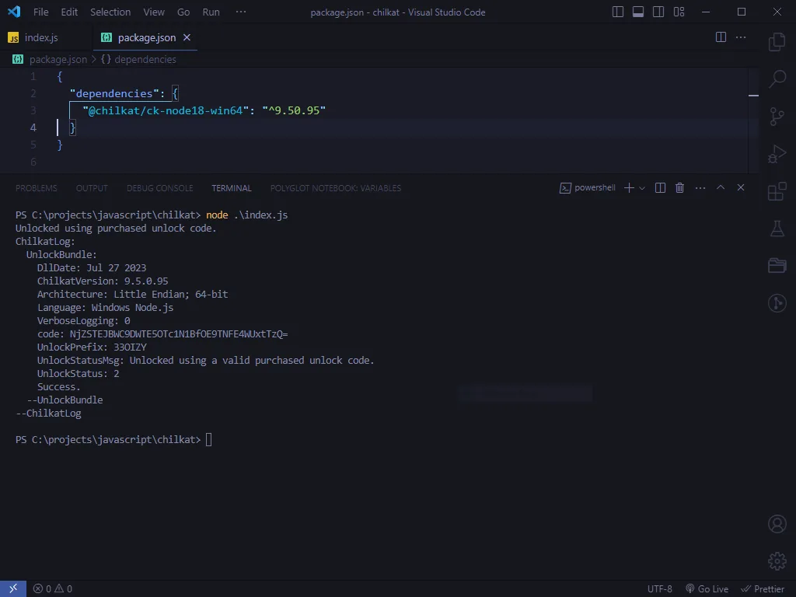Click the remote window indicator in status bar

13,589
